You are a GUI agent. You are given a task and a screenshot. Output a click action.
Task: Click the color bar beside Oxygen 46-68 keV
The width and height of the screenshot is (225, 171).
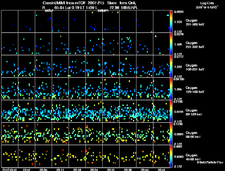click(x=171, y=156)
